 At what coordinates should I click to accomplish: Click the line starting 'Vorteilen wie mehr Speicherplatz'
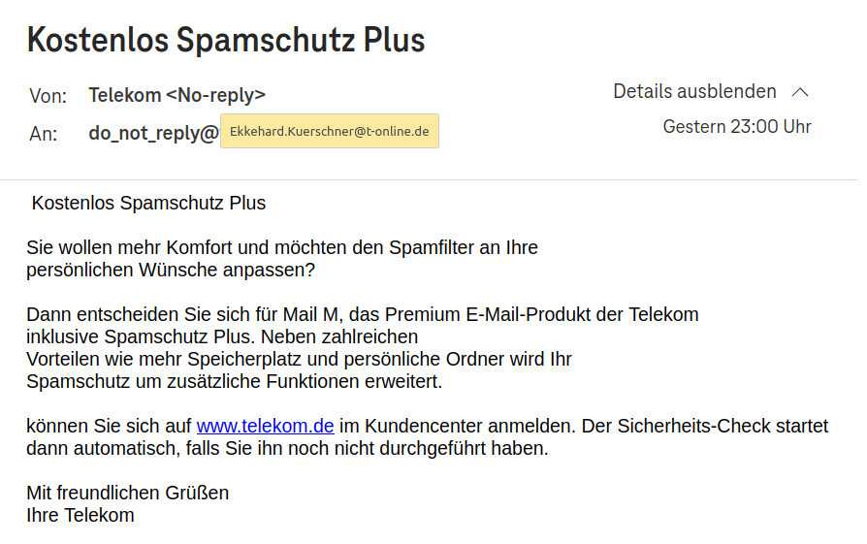click(299, 359)
